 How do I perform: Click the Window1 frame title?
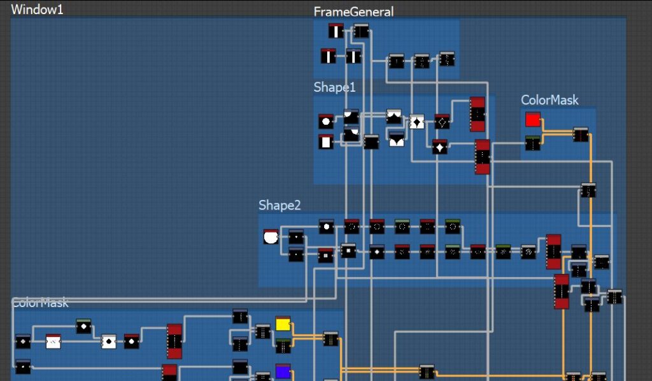click(37, 9)
